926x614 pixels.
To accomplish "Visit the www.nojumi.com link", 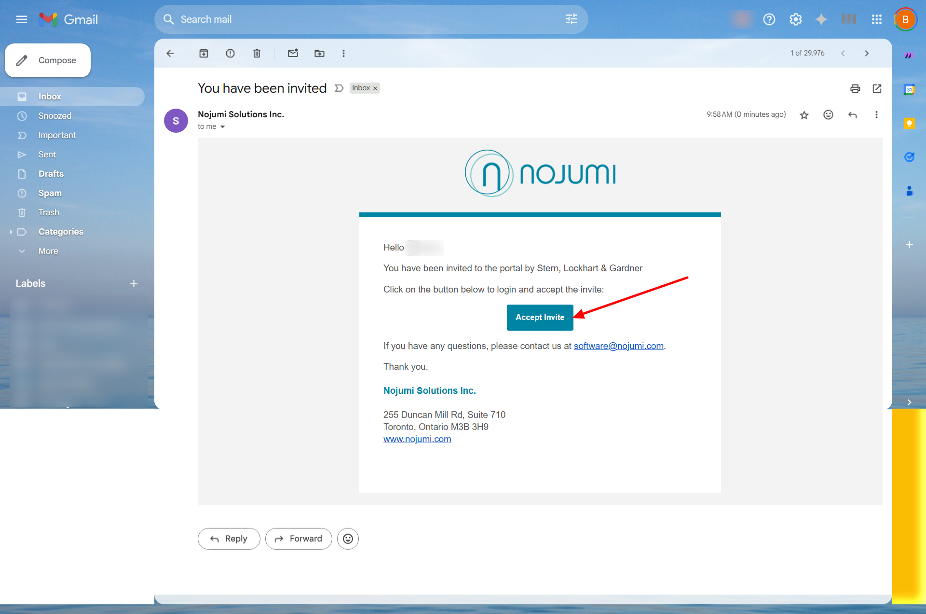I will coord(417,439).
